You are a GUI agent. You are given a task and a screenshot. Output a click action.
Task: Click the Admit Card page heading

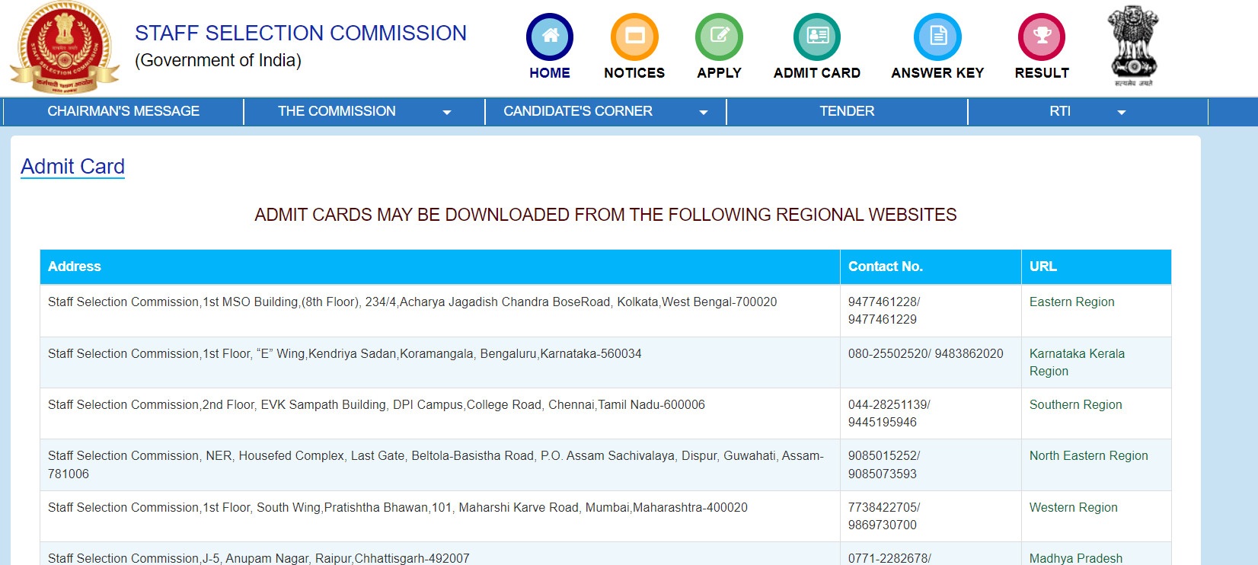(x=72, y=167)
